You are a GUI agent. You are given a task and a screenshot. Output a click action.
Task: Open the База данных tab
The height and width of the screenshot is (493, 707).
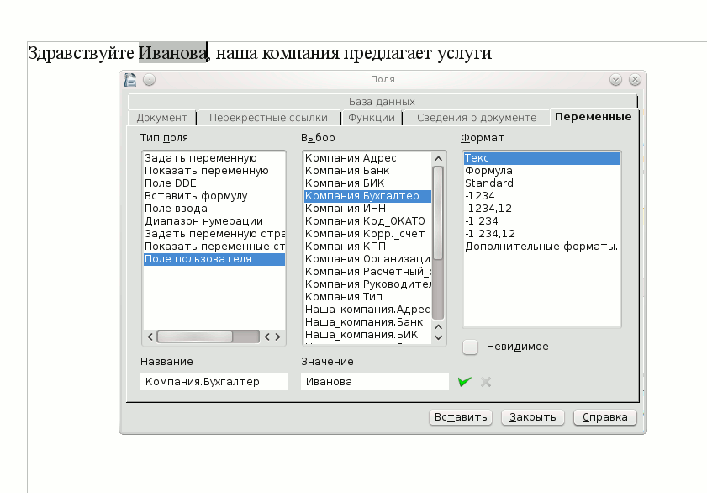[383, 102]
